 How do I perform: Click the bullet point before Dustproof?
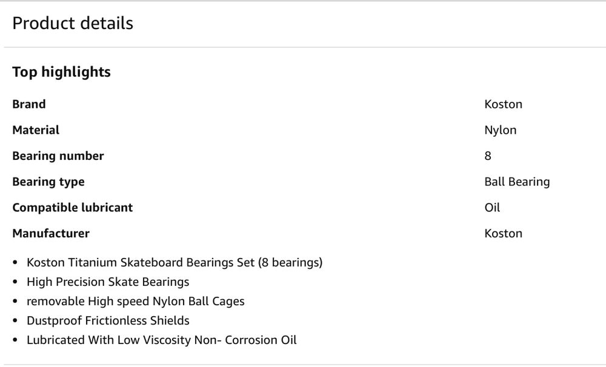click(15, 320)
